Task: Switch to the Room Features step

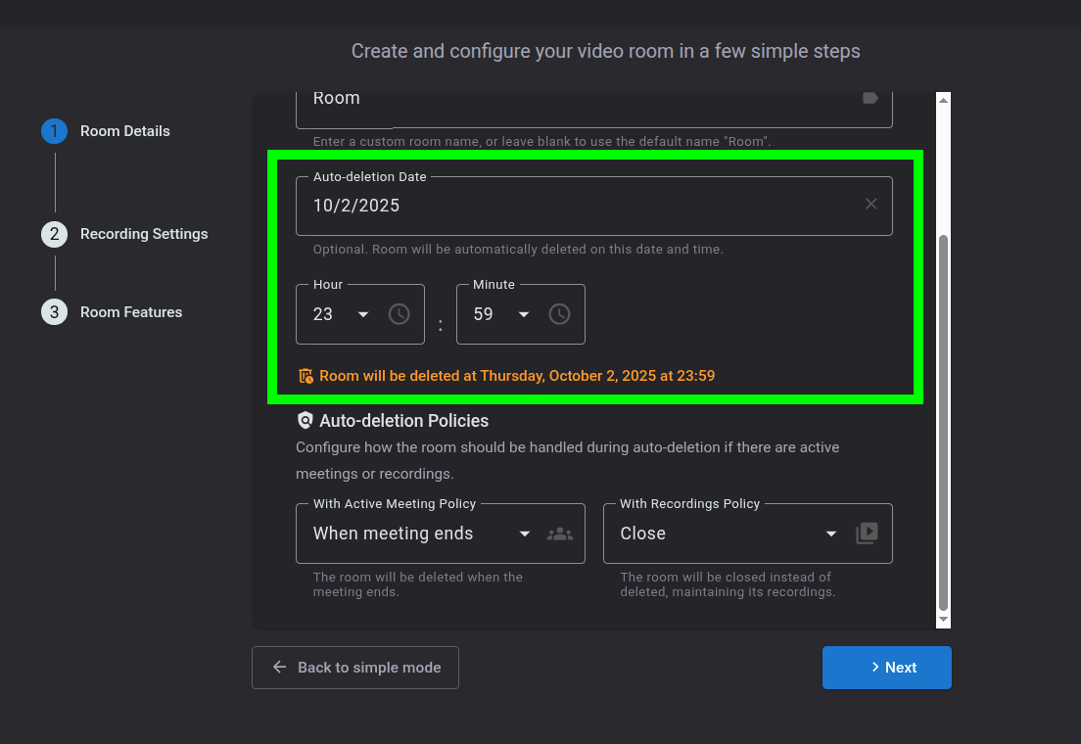Action: click(x=131, y=312)
